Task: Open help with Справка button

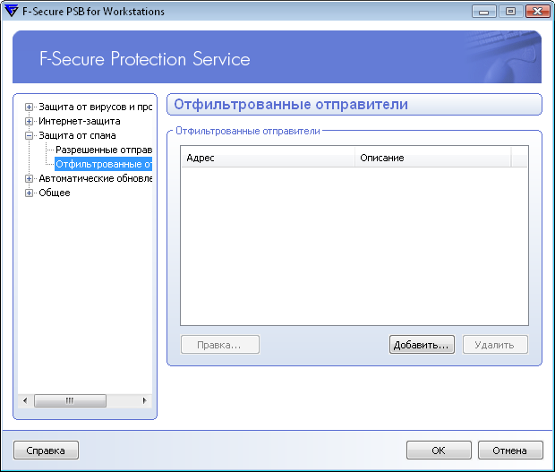Action: pyautogui.click(x=46, y=450)
